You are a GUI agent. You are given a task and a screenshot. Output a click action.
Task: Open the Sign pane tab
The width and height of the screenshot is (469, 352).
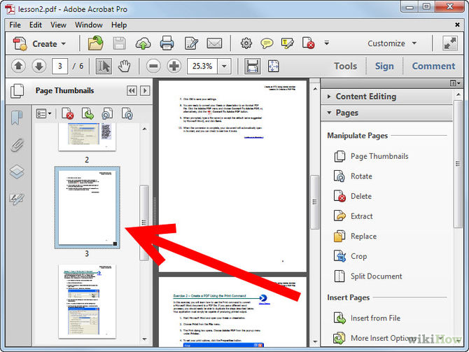tap(384, 66)
